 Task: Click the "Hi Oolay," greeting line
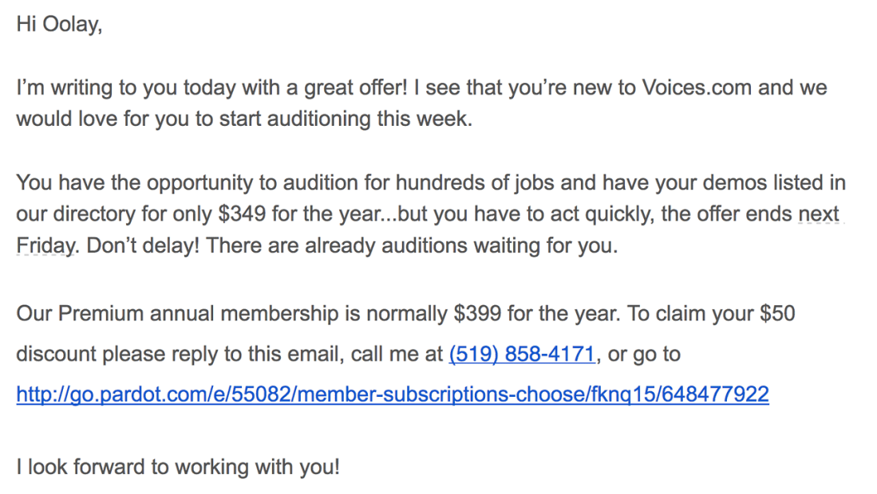tap(59, 25)
